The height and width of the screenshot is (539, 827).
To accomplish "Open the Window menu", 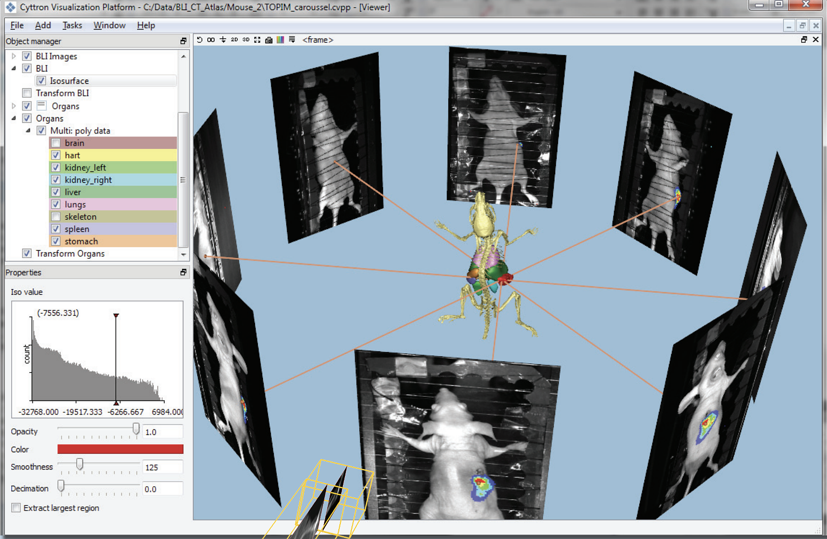I will (x=109, y=25).
